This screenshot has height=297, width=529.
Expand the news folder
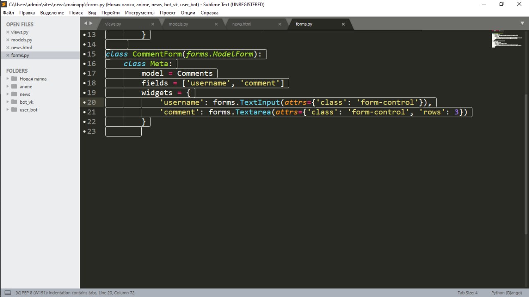pos(8,94)
